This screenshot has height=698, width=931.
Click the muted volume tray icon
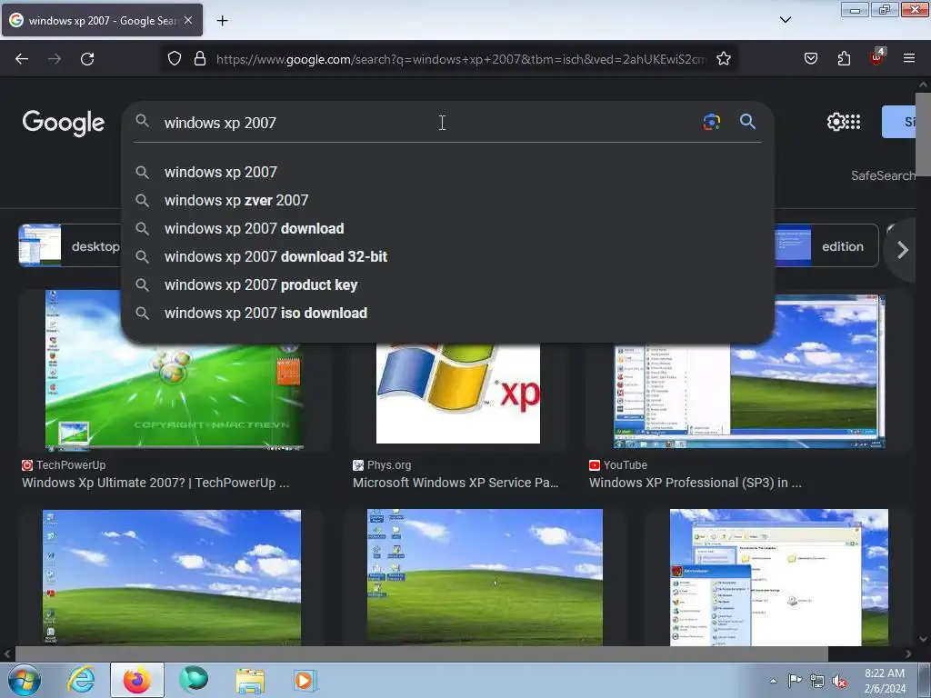(x=839, y=682)
